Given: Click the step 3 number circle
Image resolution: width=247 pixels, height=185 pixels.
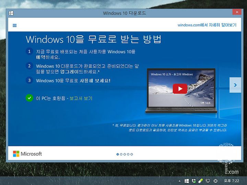Looking at the screenshot, I should point(29,80).
